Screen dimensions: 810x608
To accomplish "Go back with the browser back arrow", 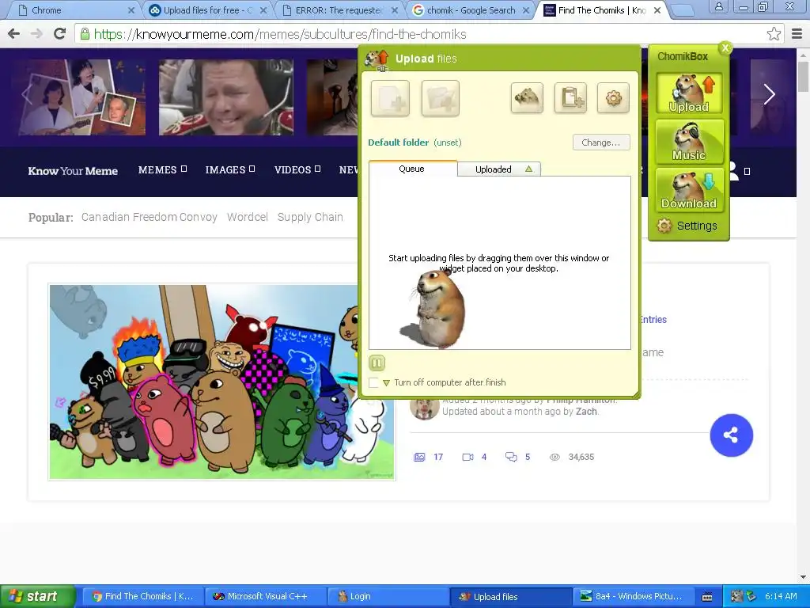I will tap(14, 34).
